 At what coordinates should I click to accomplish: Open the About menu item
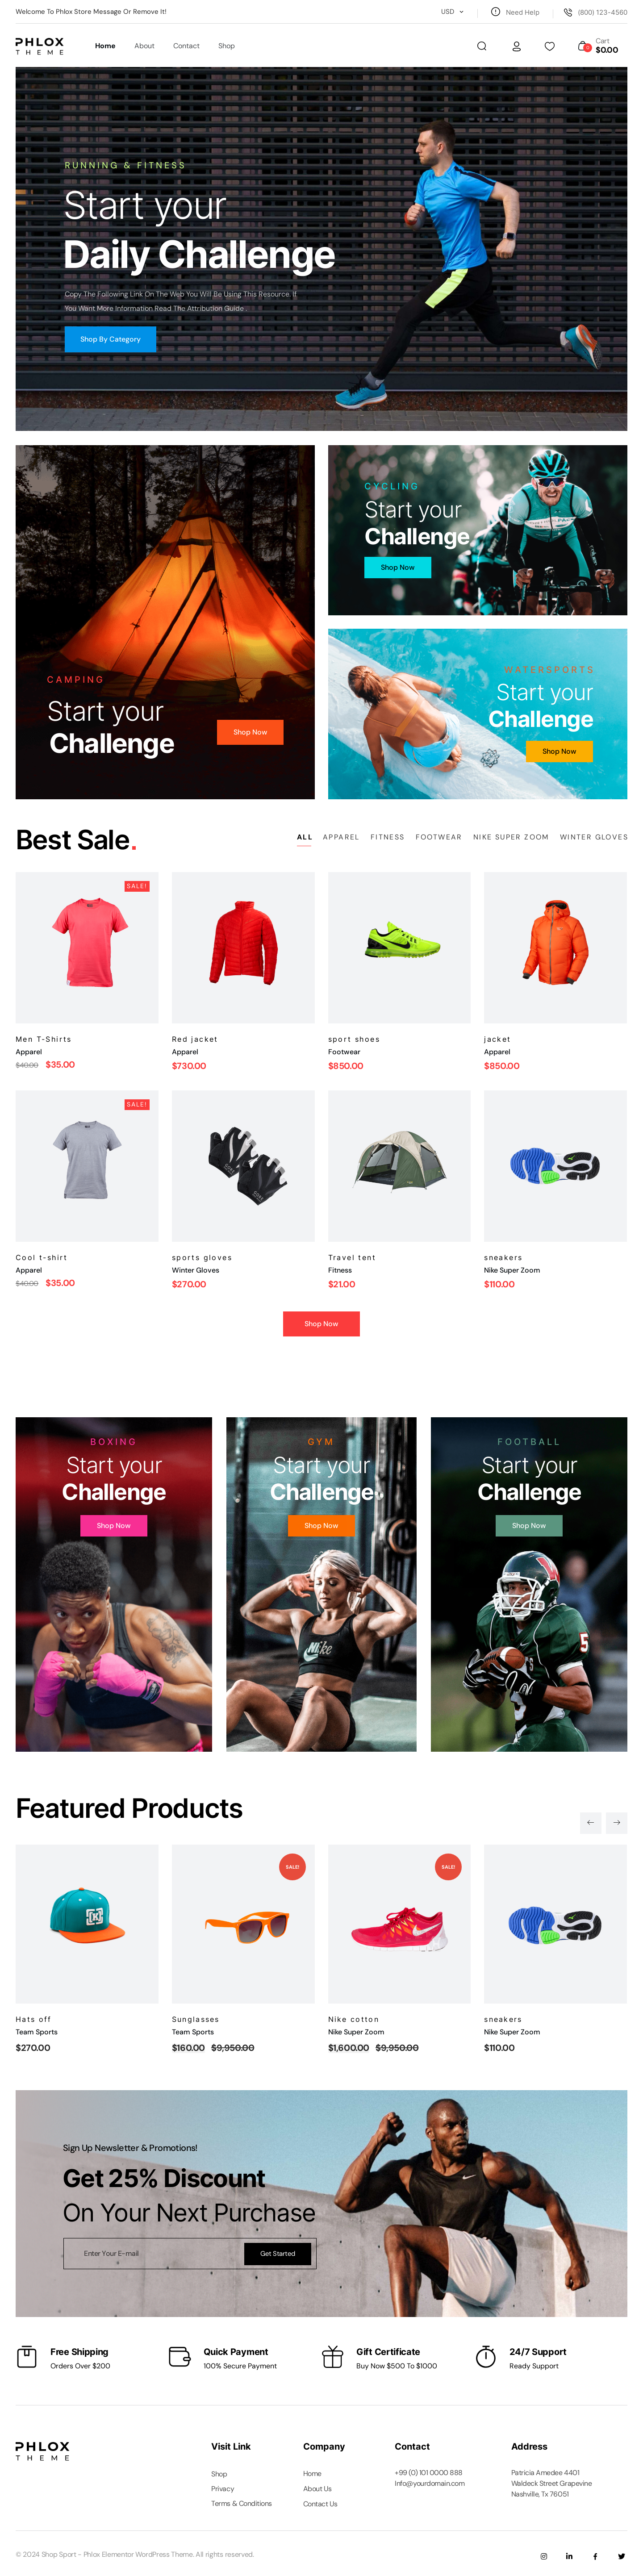tap(144, 46)
